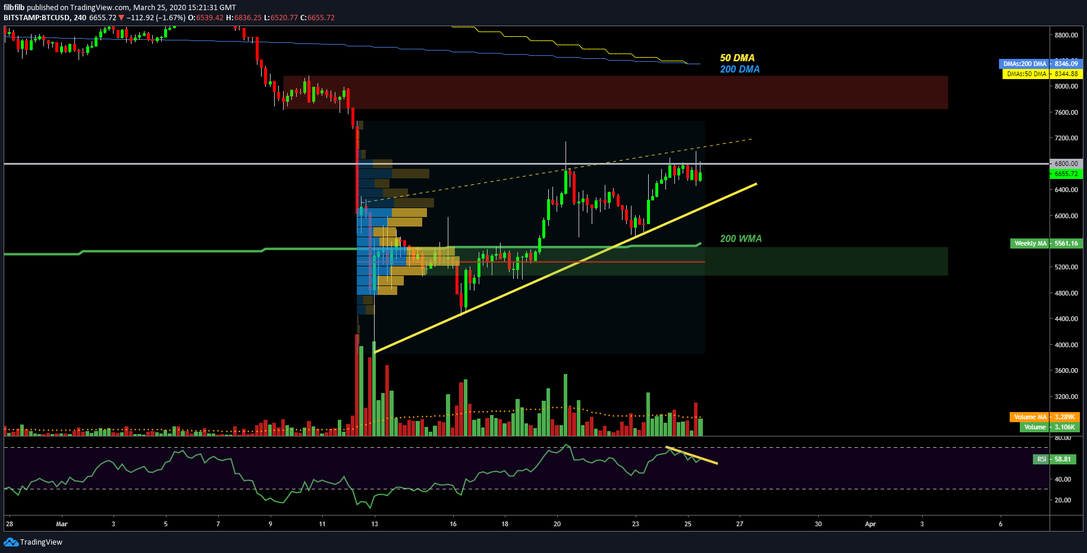Viewport: 1087px width, 553px height.
Task: Click the blue 200 DMA annotation
Action: 740,69
